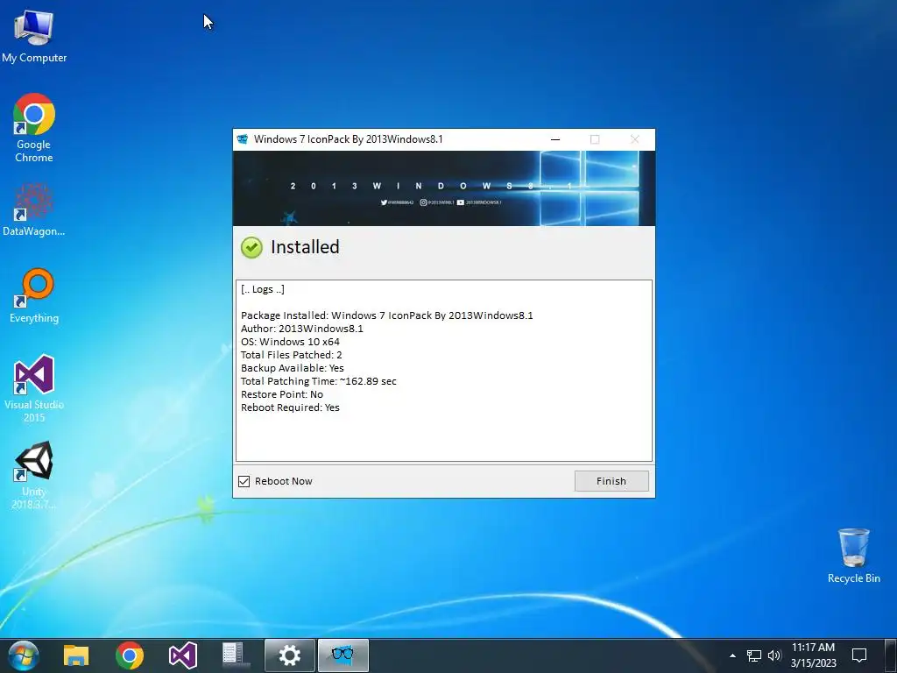Open Chrome from the taskbar
This screenshot has width=897, height=673.
coord(130,655)
